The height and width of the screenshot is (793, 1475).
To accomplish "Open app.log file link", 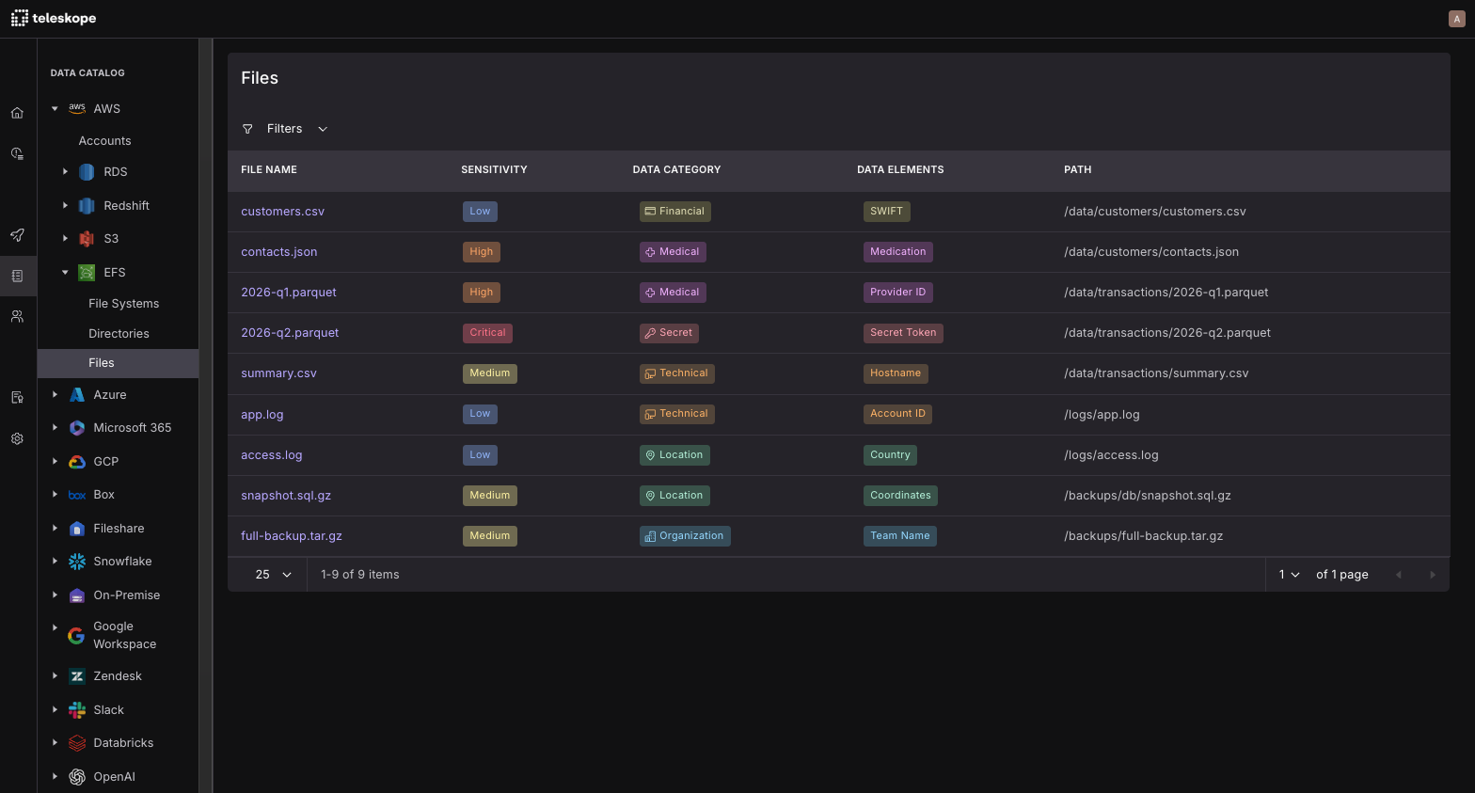I will [262, 415].
